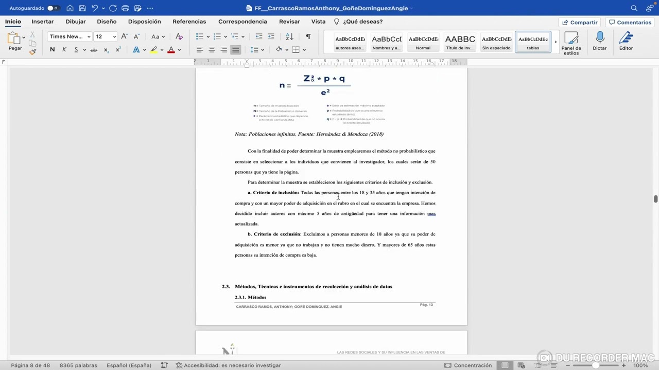The image size is (659, 370).
Task: Toggle subscript formatting
Action: [106, 50]
